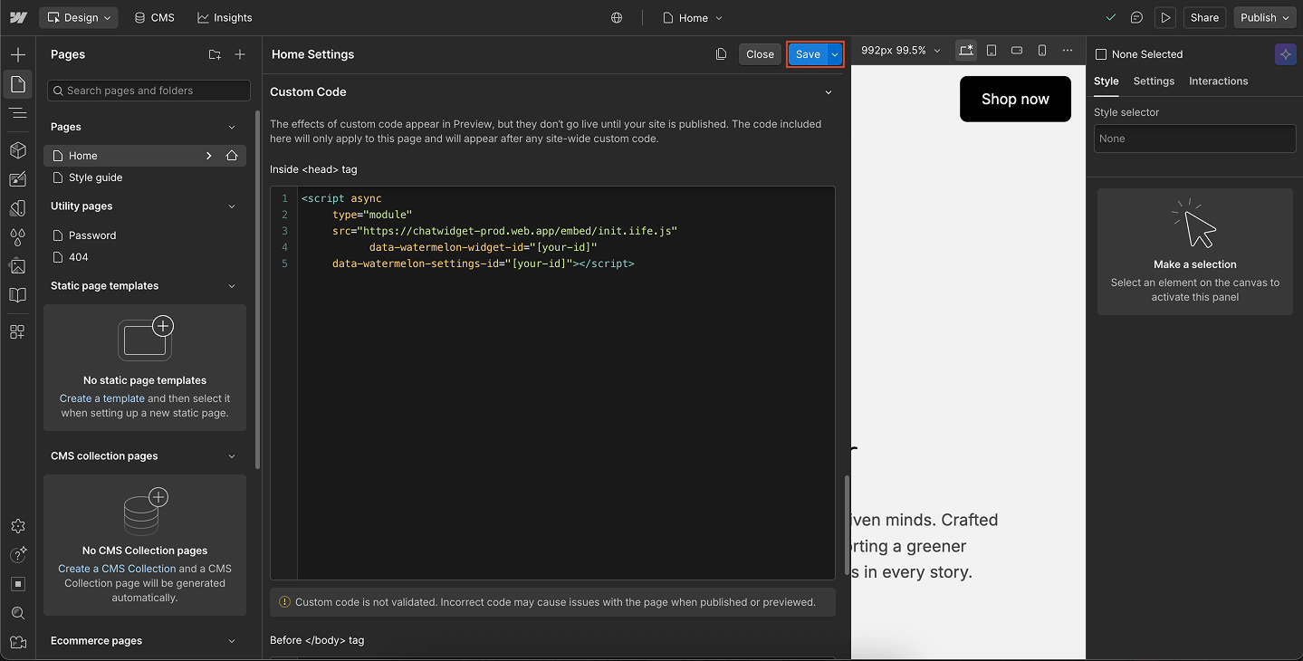Viewport: 1303px width, 661px height.
Task: Click the Home page house icon
Action: point(232,156)
